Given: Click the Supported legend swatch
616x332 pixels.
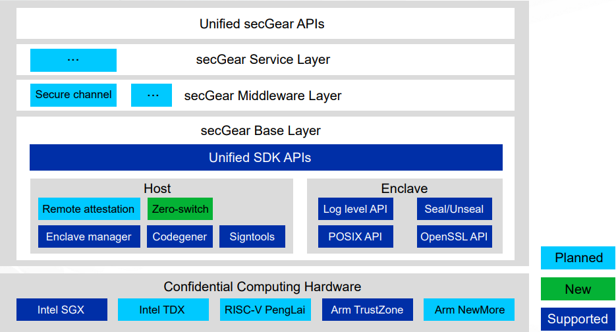Looking at the screenshot, I should pos(578,319).
